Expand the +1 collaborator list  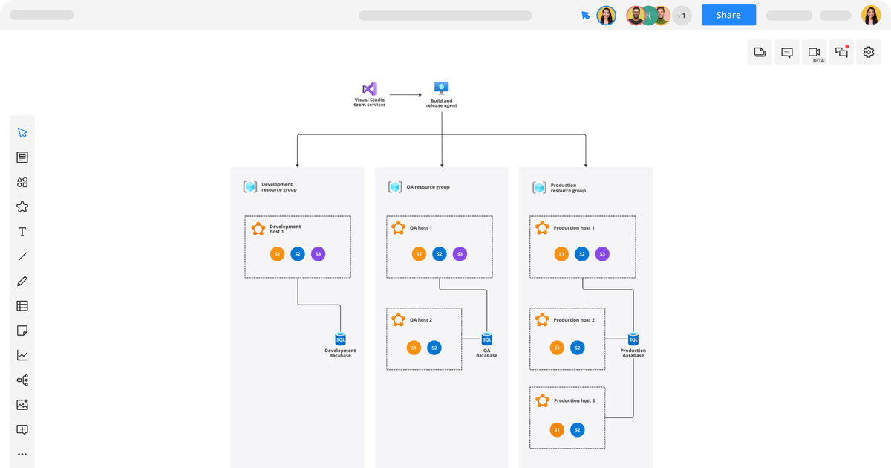(x=681, y=15)
